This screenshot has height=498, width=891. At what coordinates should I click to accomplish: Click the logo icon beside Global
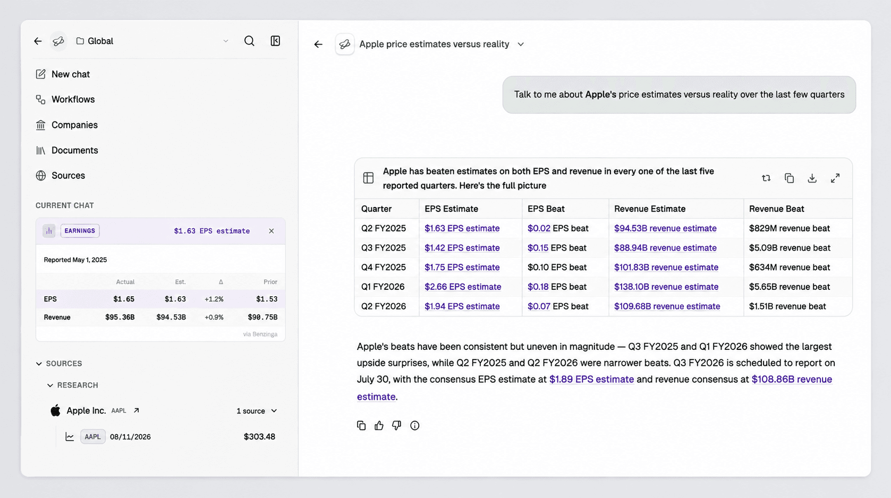[58, 41]
